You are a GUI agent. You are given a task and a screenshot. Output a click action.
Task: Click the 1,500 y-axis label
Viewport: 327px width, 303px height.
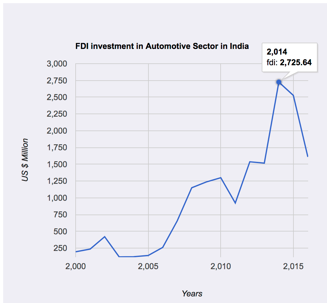click(x=57, y=164)
